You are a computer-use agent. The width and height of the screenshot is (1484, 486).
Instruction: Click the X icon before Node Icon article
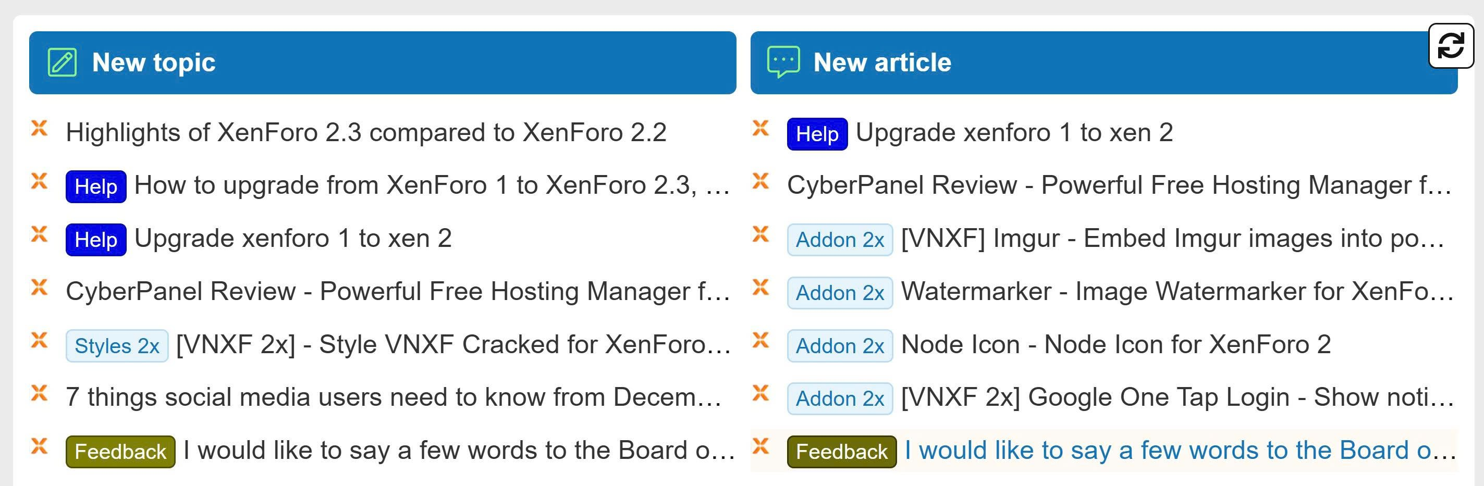pos(761,340)
